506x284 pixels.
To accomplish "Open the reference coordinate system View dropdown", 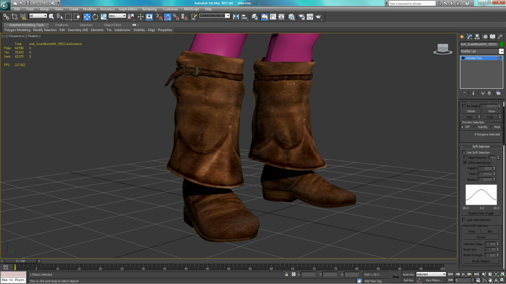I will (x=117, y=16).
